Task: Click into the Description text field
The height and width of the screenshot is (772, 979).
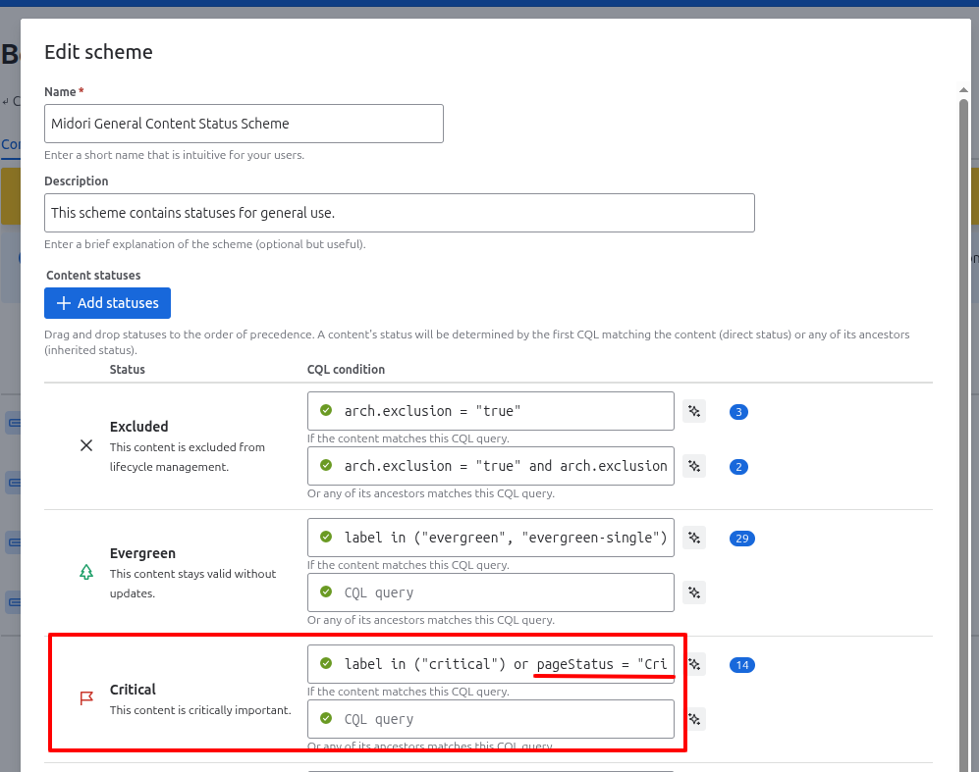Action: click(400, 213)
